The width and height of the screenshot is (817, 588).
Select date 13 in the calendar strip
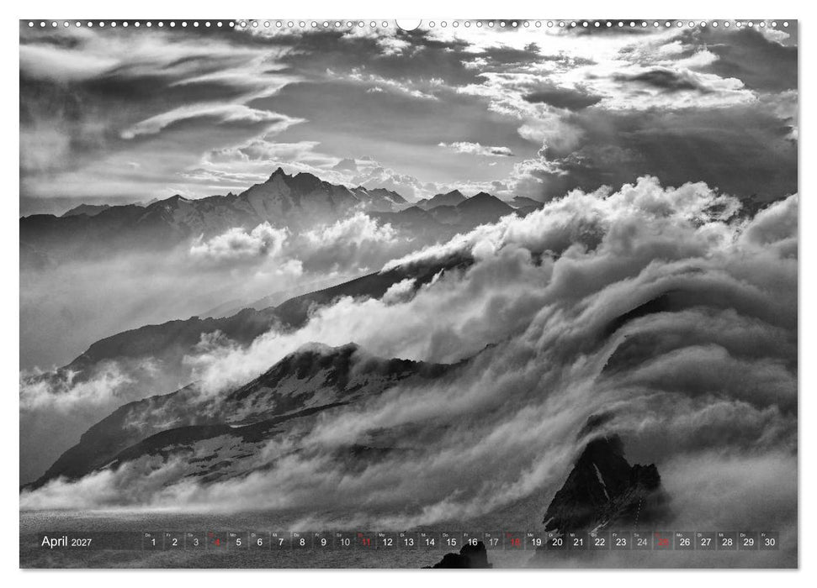(409, 541)
